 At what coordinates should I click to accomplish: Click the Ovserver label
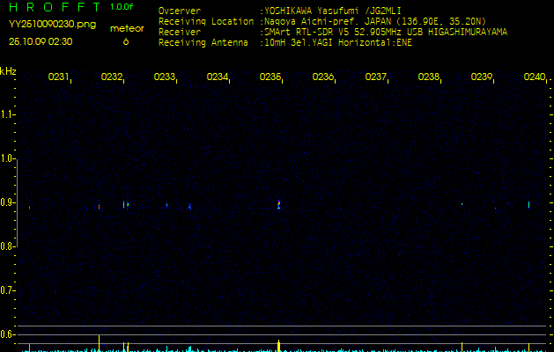tap(180, 11)
